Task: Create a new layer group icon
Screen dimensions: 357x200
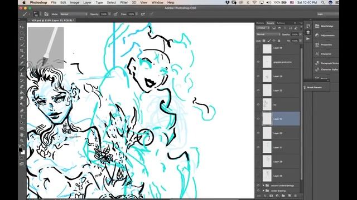Action: (x=283, y=196)
